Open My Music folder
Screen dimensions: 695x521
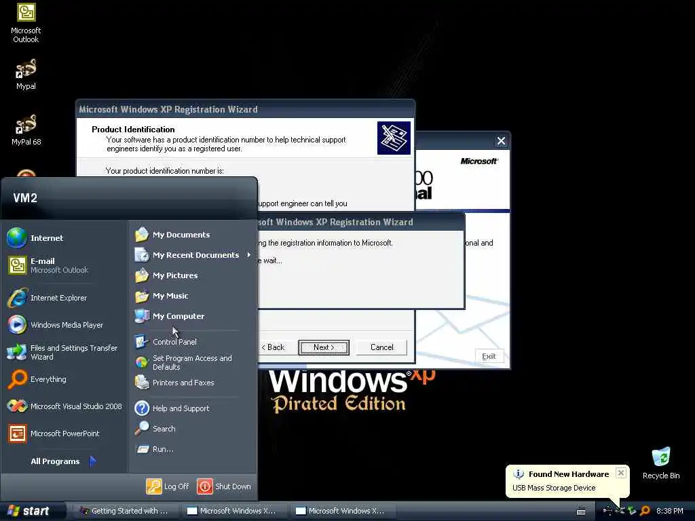pos(162,296)
